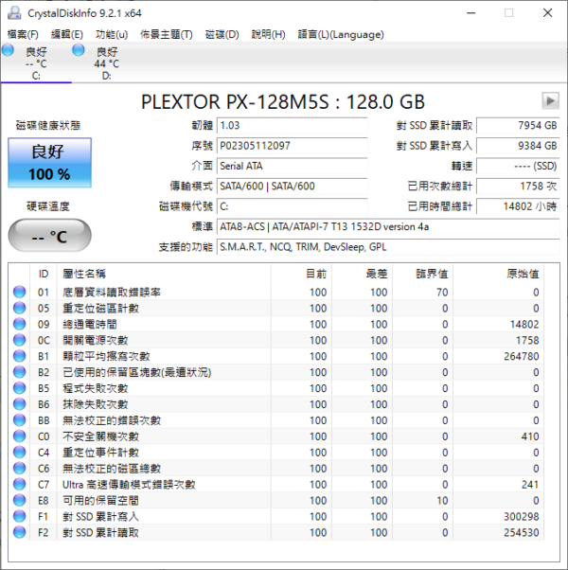Image resolution: width=568 pixels, height=570 pixels.
Task: Click status orb of attribute B5
Action: click(19, 388)
